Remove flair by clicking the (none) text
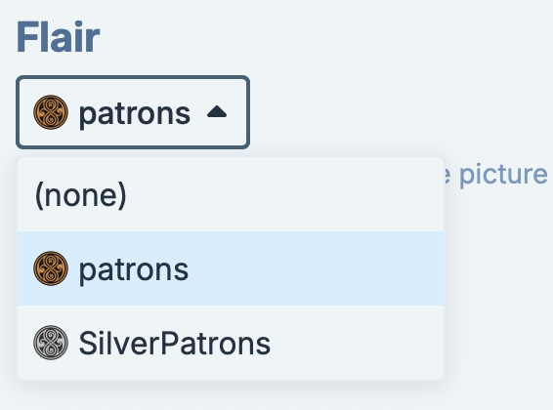This screenshot has width=553, height=410. pyautogui.click(x=81, y=195)
